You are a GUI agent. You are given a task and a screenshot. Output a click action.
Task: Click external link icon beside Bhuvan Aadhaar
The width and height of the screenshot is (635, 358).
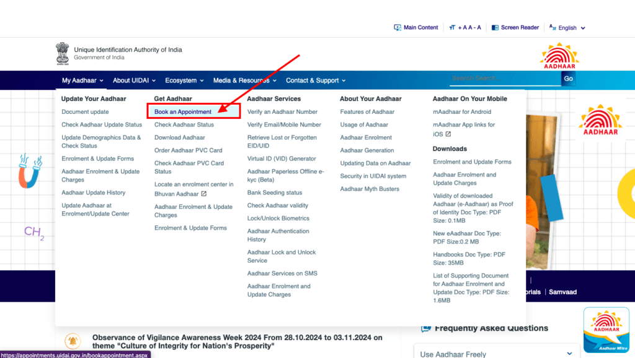tap(203, 194)
